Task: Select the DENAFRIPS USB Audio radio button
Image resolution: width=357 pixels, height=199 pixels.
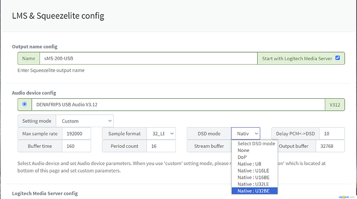Action: pos(24,104)
